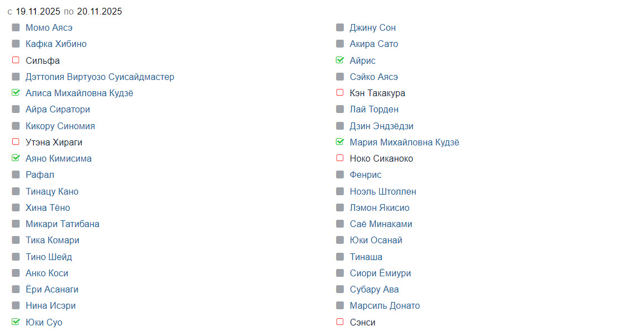Viewport: 628px width, 335px height.
Task: Click the gray square beside Момо Аясэ
Action: click(x=16, y=27)
